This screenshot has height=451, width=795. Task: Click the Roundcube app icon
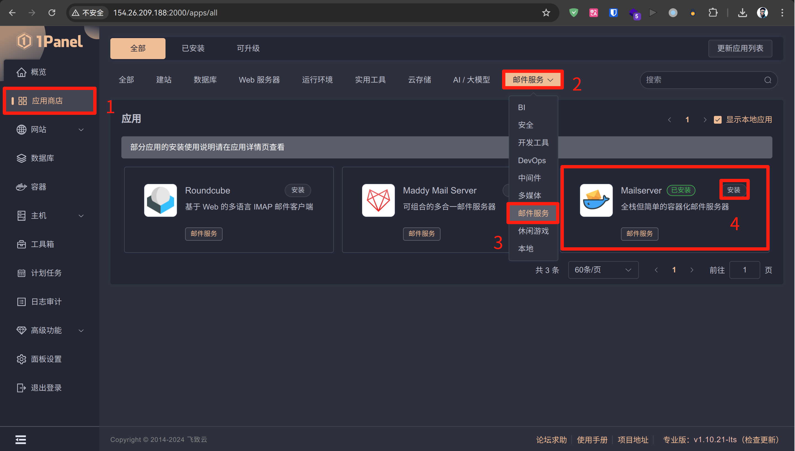click(x=160, y=200)
